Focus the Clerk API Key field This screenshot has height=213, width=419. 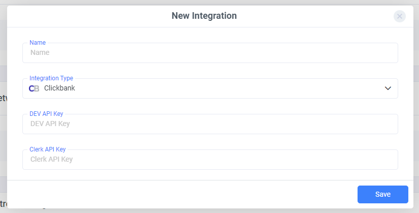coord(210,160)
